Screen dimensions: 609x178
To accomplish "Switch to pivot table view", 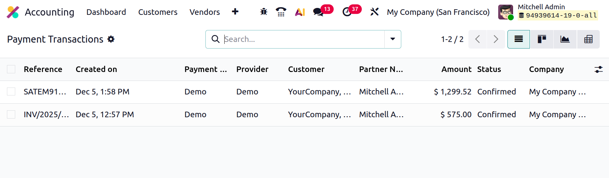I will 588,39.
